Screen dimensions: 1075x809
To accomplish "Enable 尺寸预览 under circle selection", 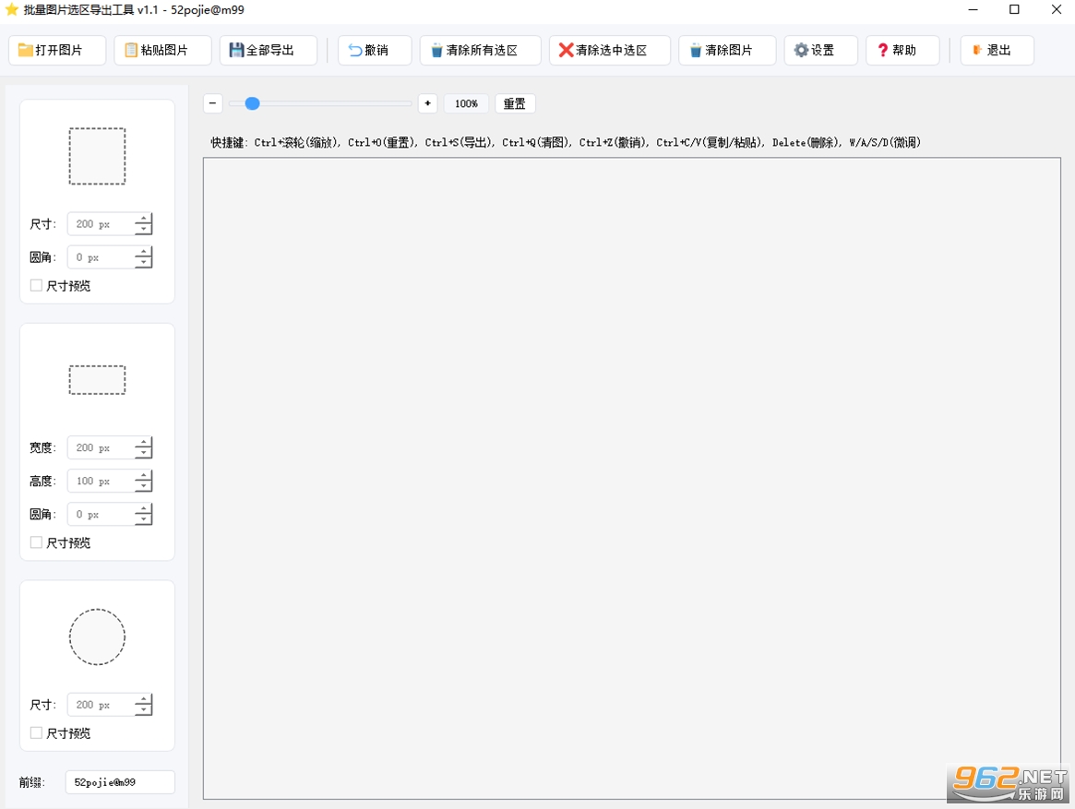I will click(36, 733).
